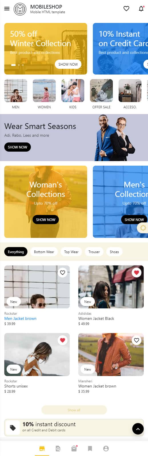Open bookmarks icon in bottom navigation

[x=90, y=449]
